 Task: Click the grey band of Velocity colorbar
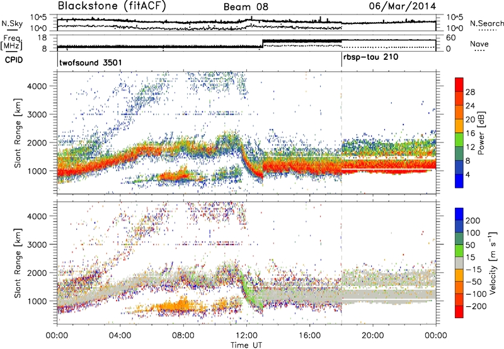coord(459,263)
